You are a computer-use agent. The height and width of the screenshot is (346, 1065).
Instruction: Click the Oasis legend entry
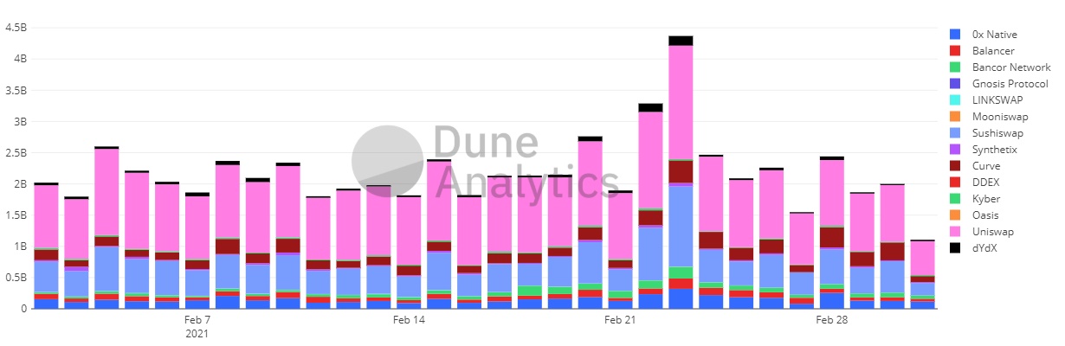coord(987,215)
